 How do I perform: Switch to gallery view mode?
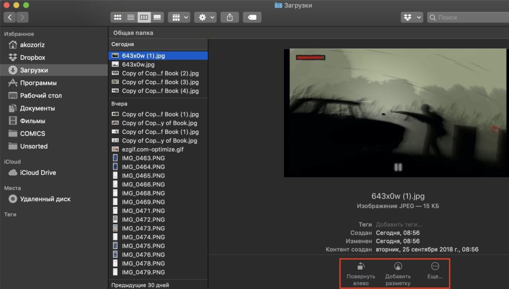(x=157, y=17)
